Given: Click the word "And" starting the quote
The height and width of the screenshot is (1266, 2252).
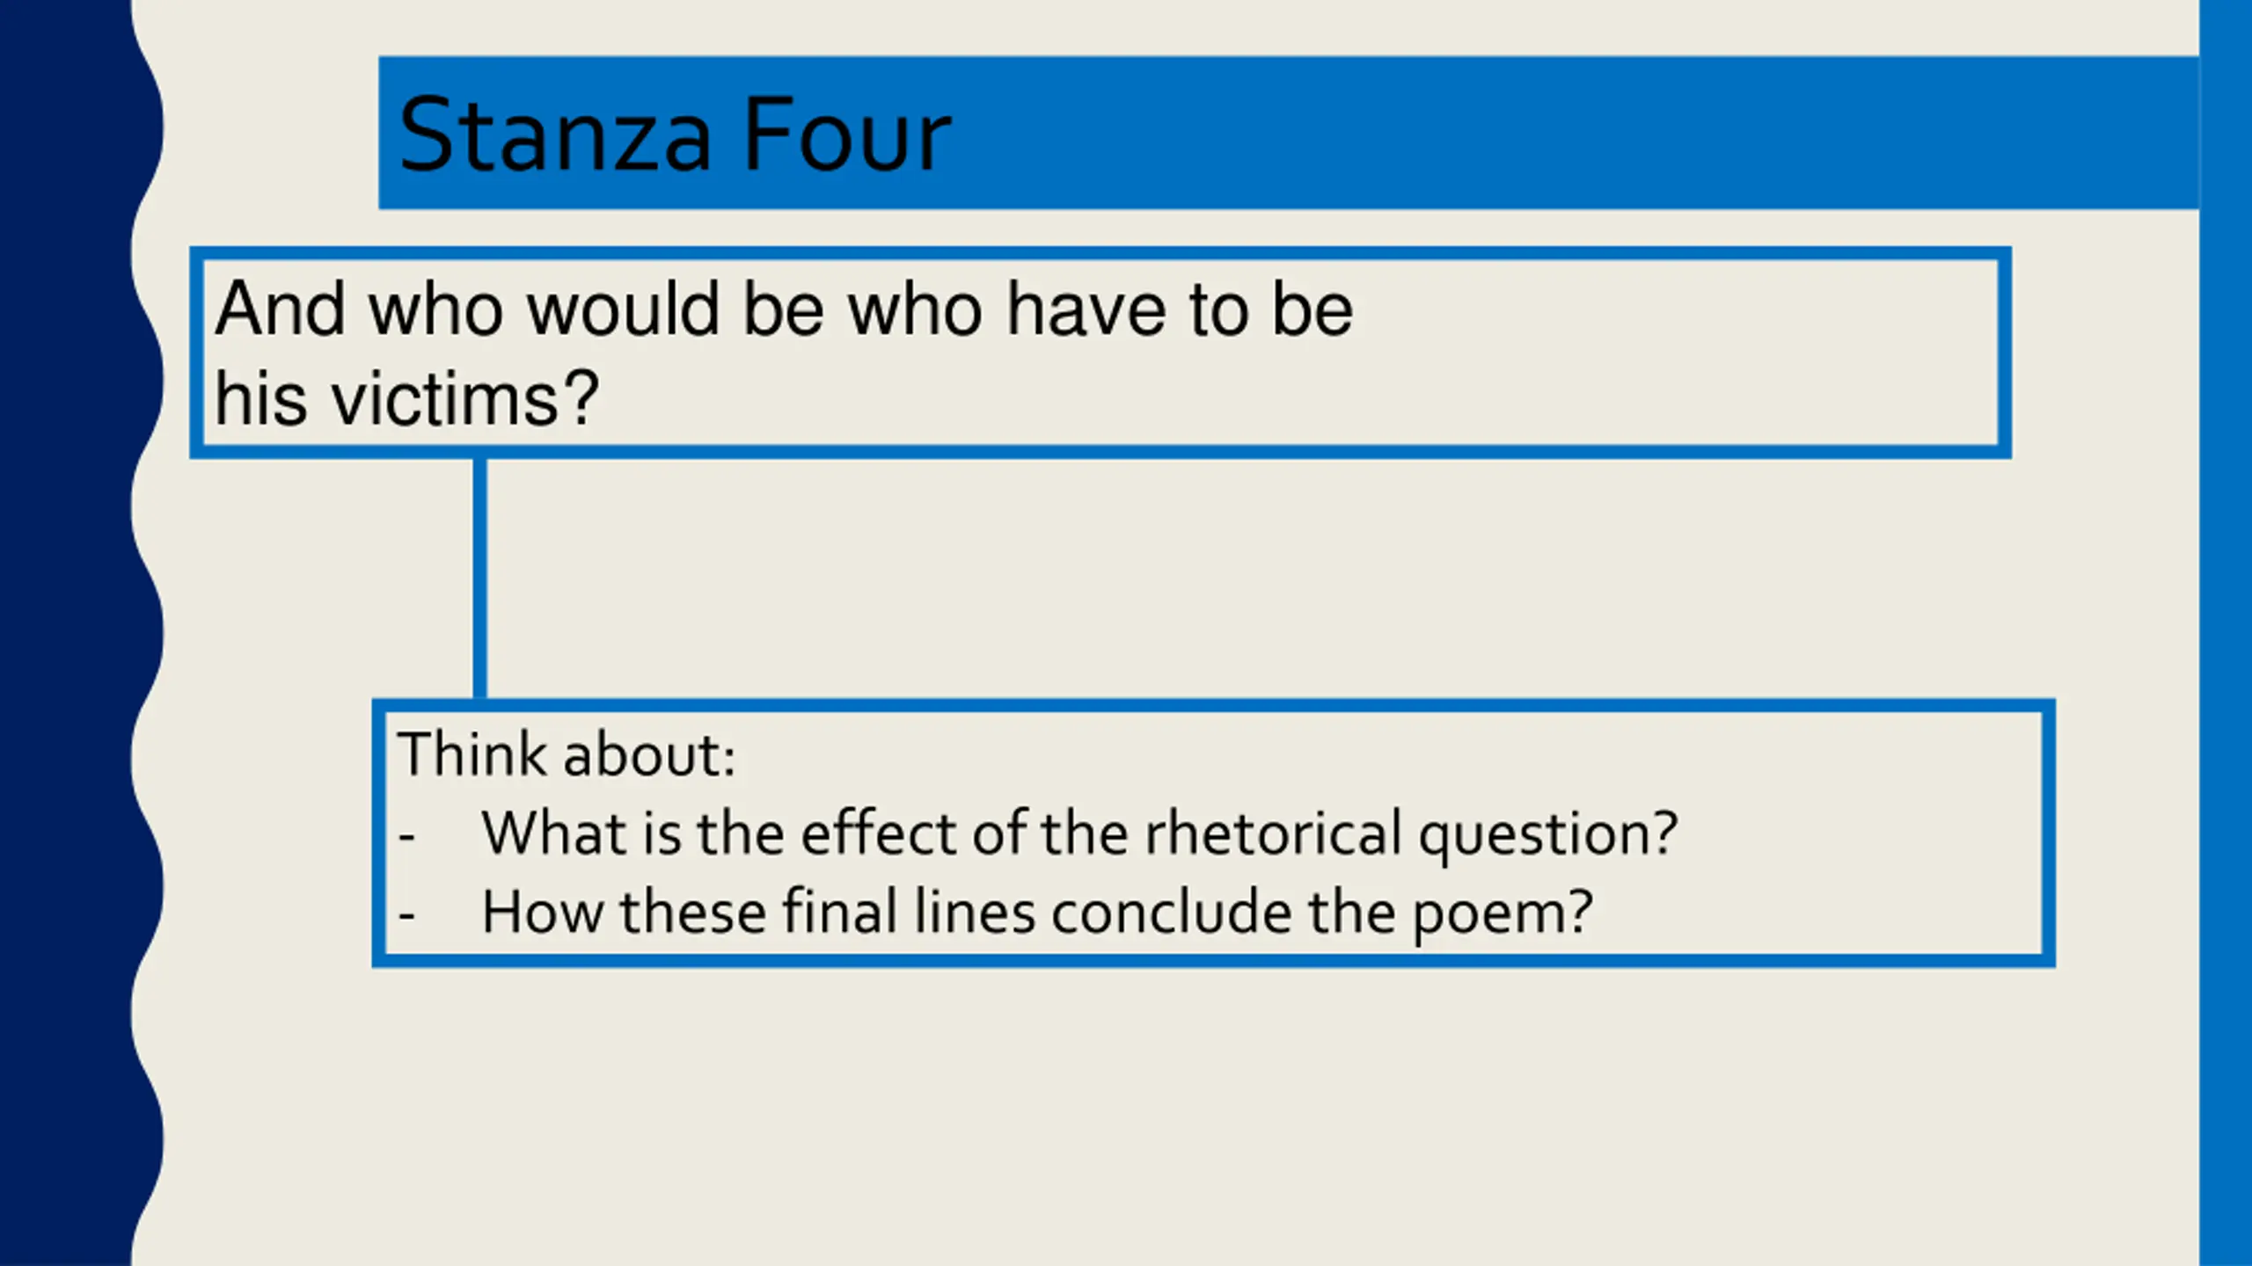Looking at the screenshot, I should pyautogui.click(x=280, y=309).
